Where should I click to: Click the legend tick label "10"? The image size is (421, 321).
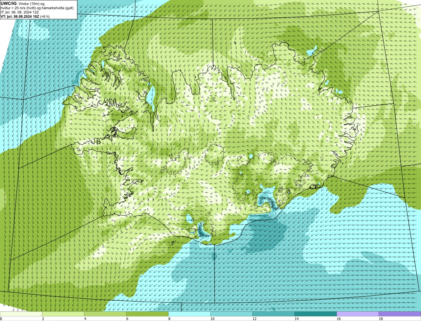[x=212, y=319]
